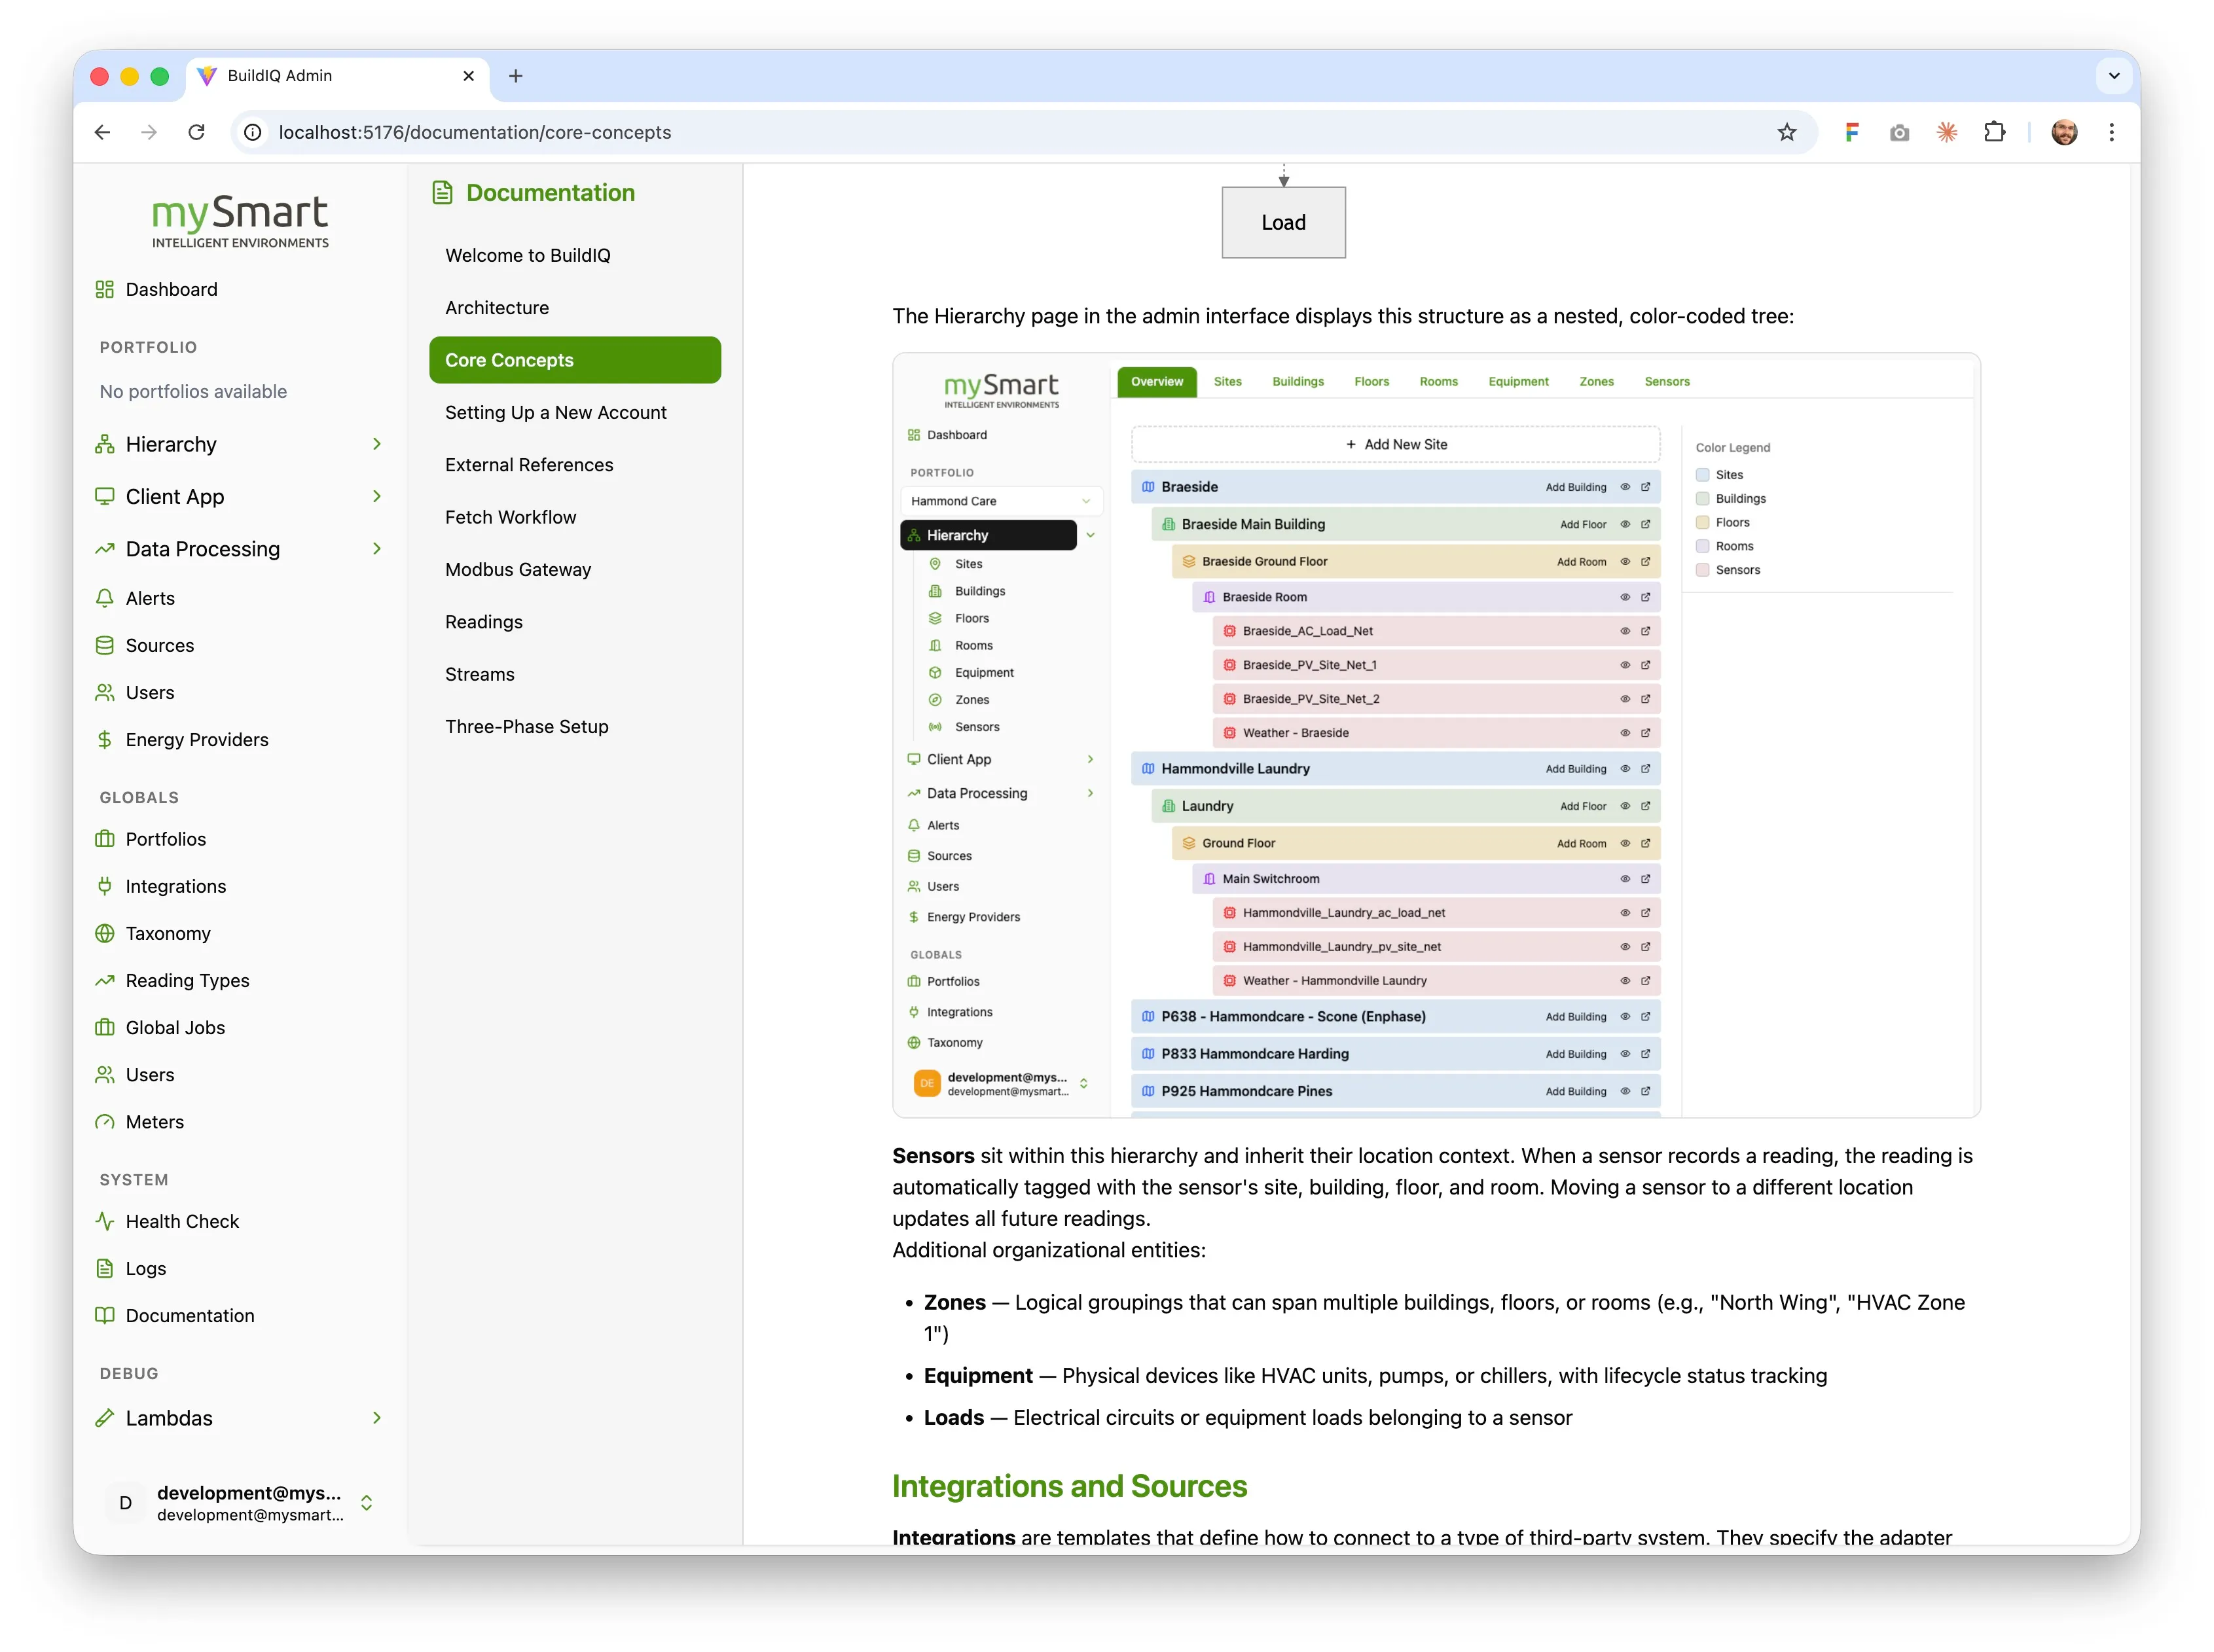Click the Lambdas test-tube icon under Debug
The height and width of the screenshot is (1652, 2214).
106,1418
